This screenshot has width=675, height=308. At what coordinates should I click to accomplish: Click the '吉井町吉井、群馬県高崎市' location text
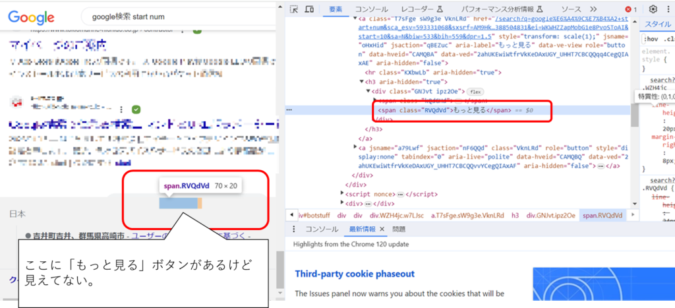click(x=78, y=236)
